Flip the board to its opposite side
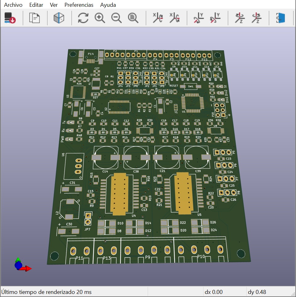The width and height of the screenshot is (296, 297). [x=281, y=18]
